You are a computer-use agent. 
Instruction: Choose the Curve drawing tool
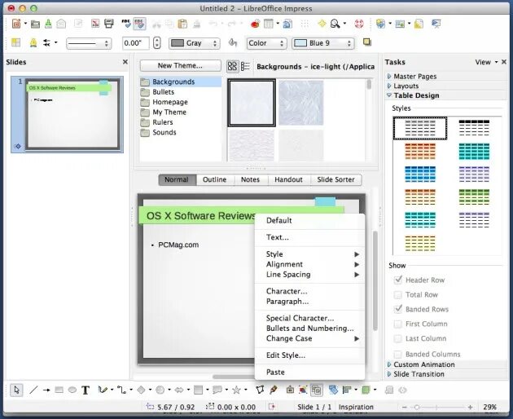(x=103, y=390)
